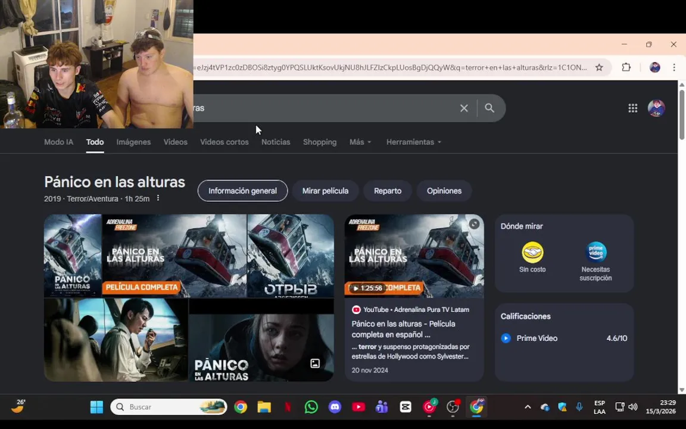Clear the search box with the X icon
The height and width of the screenshot is (429, 686).
[x=464, y=108]
